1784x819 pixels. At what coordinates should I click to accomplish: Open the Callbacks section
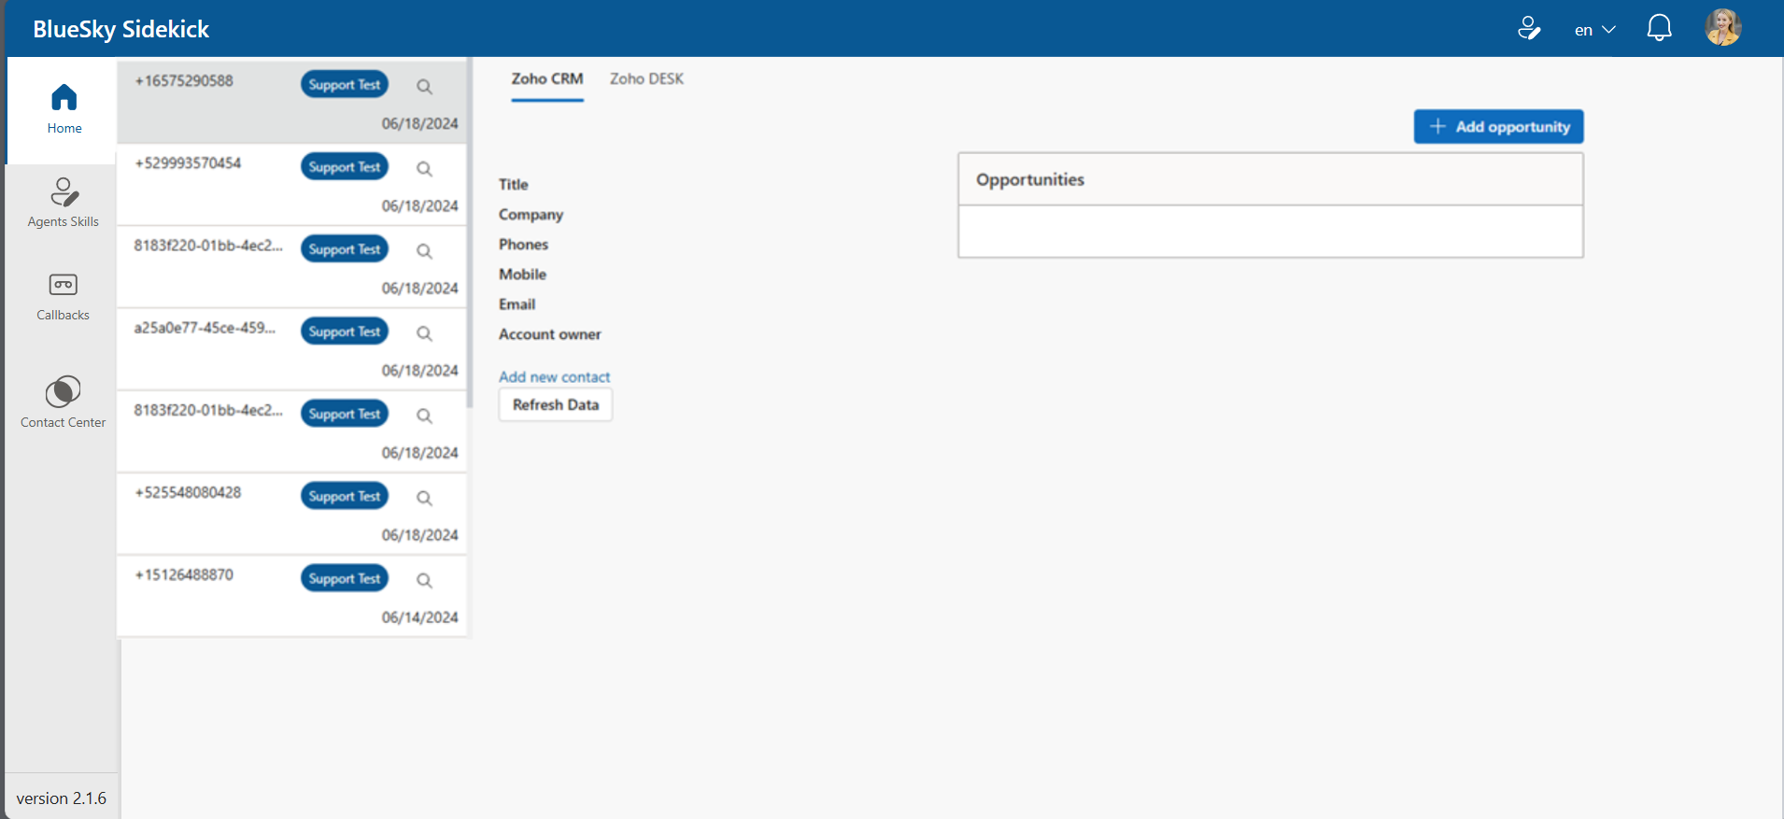(64, 296)
